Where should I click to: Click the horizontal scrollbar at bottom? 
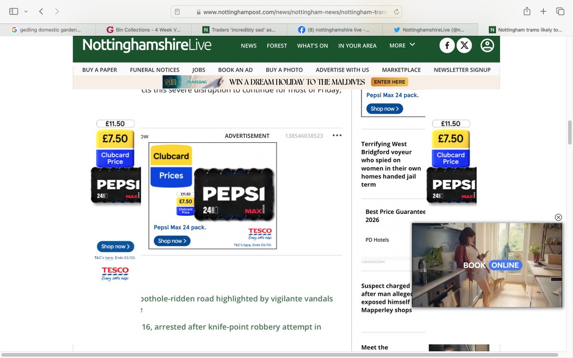click(279, 355)
